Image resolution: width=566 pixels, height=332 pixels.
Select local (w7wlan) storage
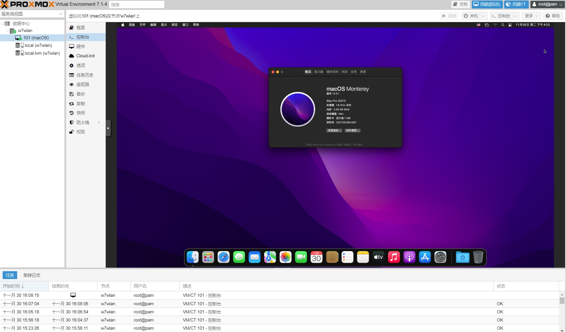click(32, 45)
